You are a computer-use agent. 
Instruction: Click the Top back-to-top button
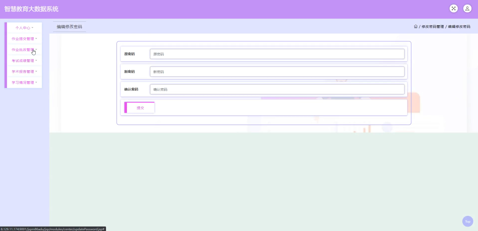click(x=467, y=221)
